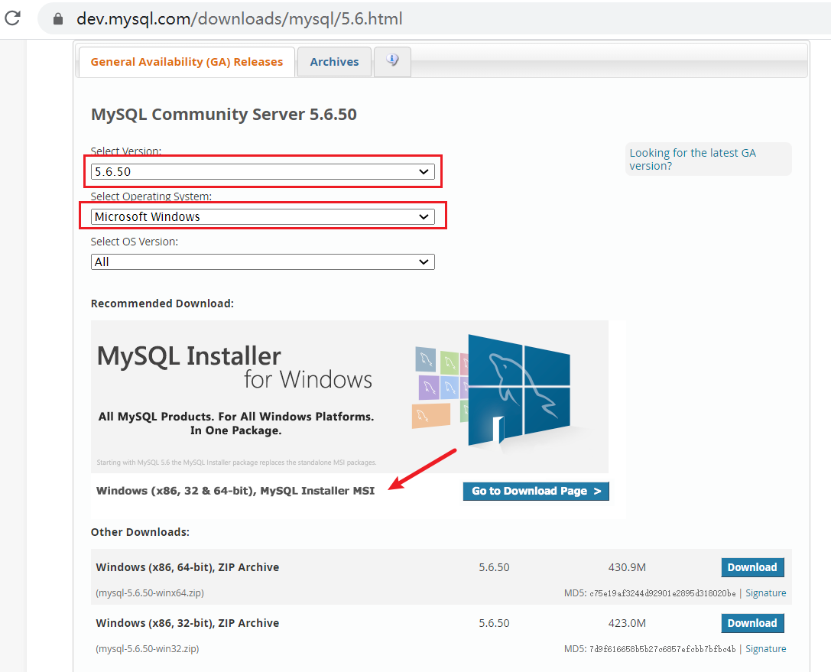
Task: Reload the page with browser refresh icon
Action: [x=12, y=18]
